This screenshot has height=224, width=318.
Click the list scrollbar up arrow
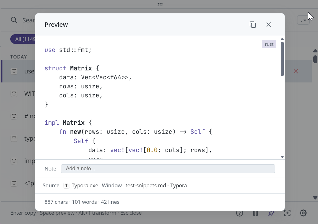click(315, 51)
